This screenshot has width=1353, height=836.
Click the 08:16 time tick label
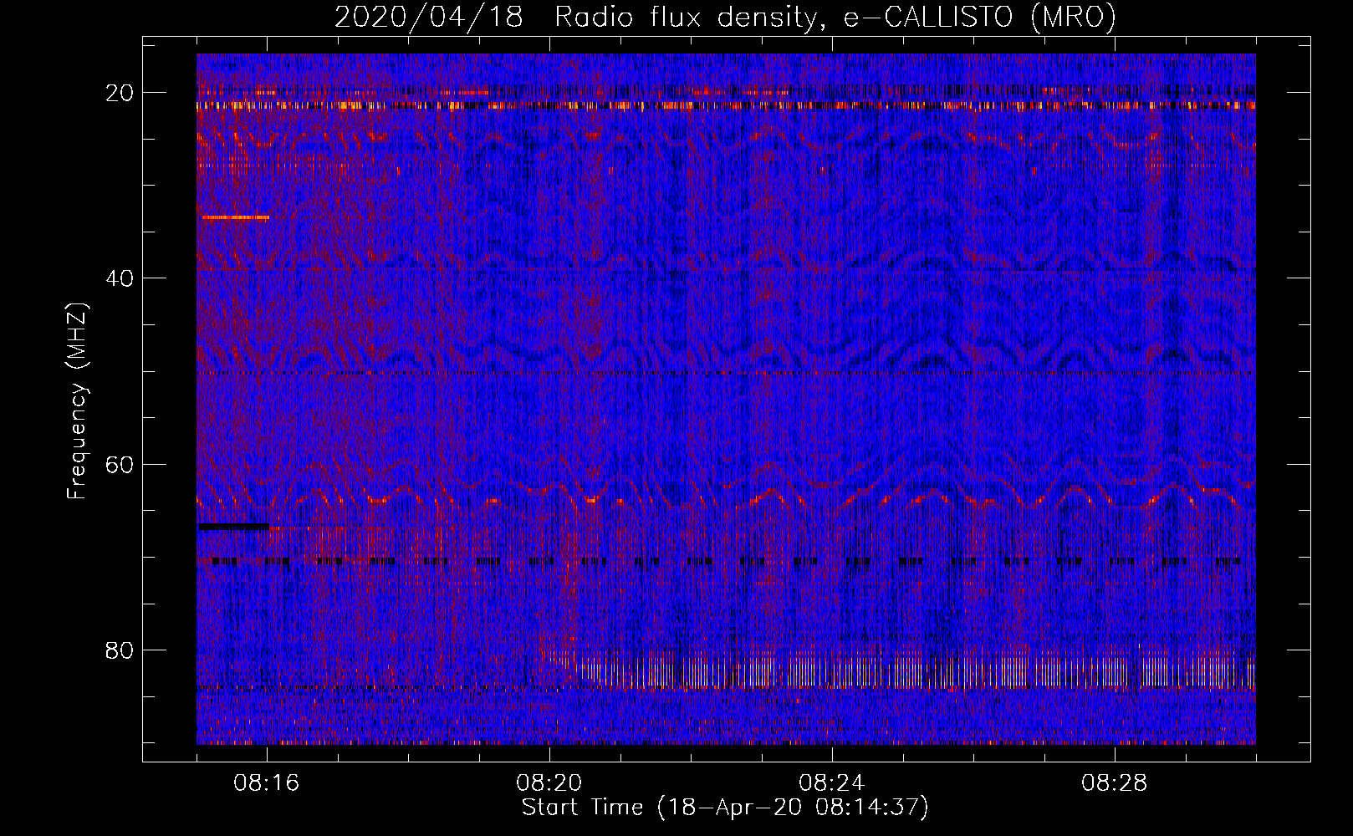[267, 783]
